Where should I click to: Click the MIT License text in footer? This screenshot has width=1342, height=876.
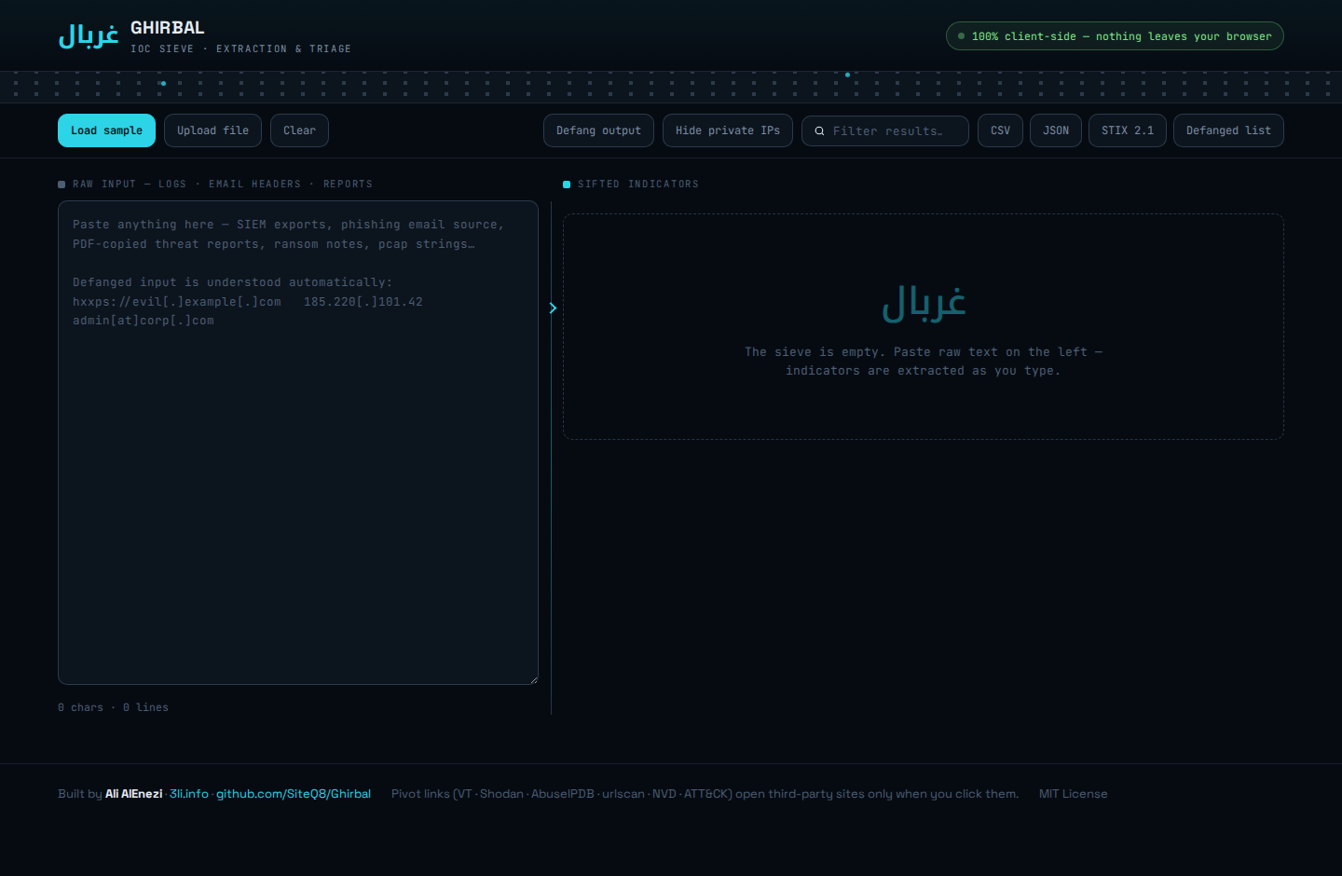coord(1074,794)
